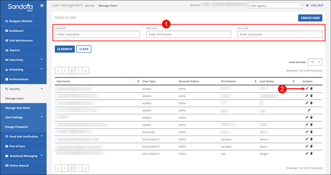The width and height of the screenshot is (331, 175).
Task: Open the Enter agency dropdown
Action: [276, 6]
